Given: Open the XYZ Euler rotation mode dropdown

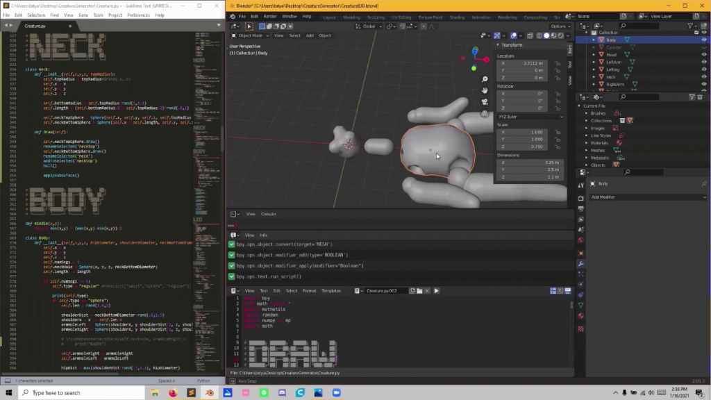Looking at the screenshot, I should coord(530,117).
